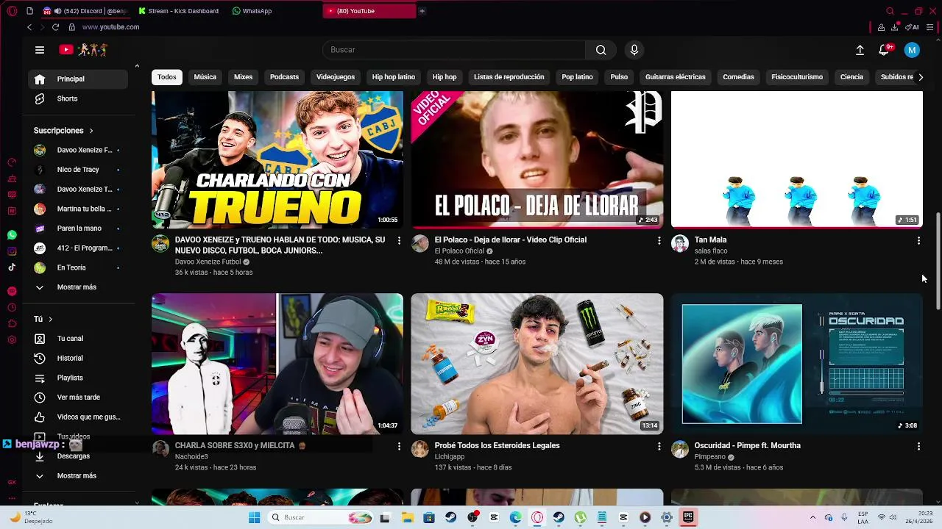942x529 pixels.
Task: Open WhatsApp in Opera sidebar
Action: [x=12, y=235]
